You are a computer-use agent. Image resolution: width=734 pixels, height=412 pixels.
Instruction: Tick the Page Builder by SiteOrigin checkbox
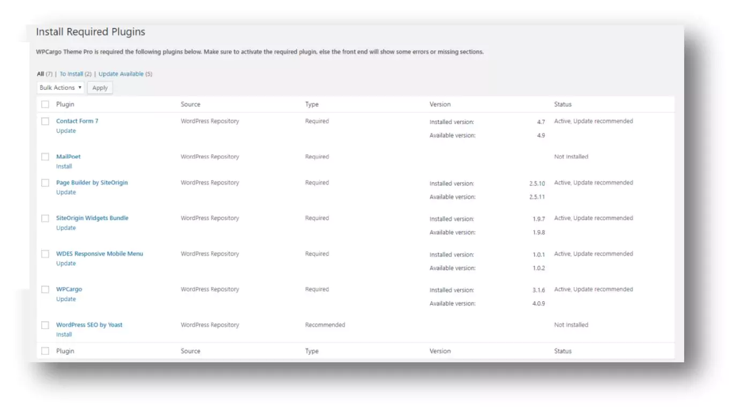tap(46, 183)
